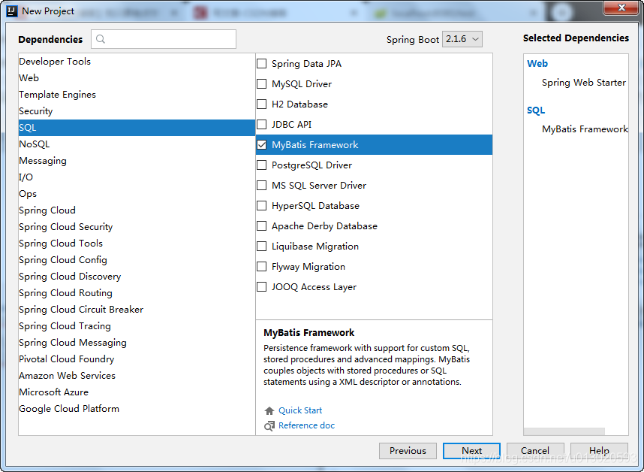644x472 pixels.
Task: Click the search magnifier icon in Dependencies field
Action: pos(101,39)
